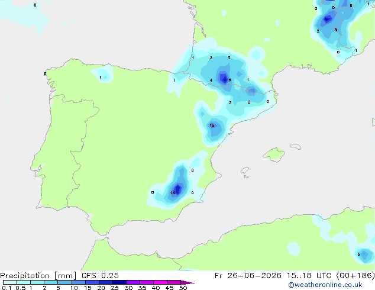Click the legend scale label '35'

coord(142,288)
